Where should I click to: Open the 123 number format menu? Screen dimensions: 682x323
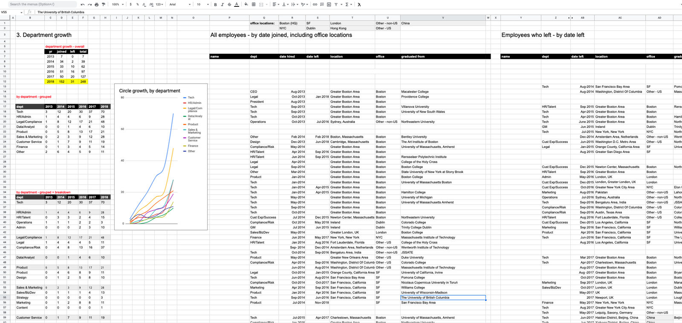point(160,4)
